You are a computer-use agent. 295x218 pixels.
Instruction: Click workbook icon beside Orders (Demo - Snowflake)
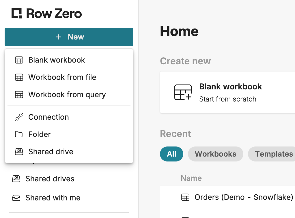tap(185, 197)
